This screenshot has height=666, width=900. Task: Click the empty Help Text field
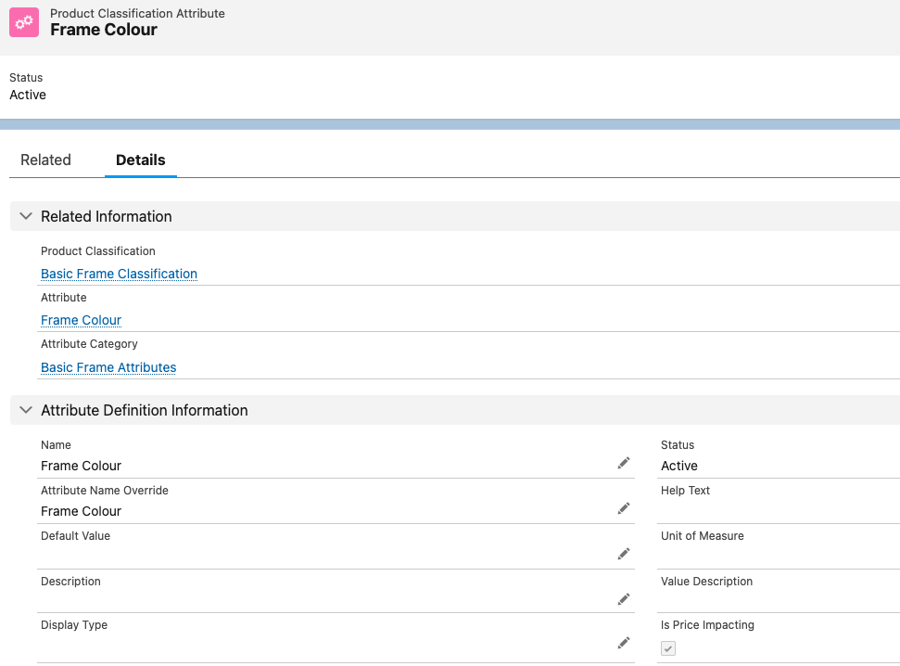click(779, 510)
